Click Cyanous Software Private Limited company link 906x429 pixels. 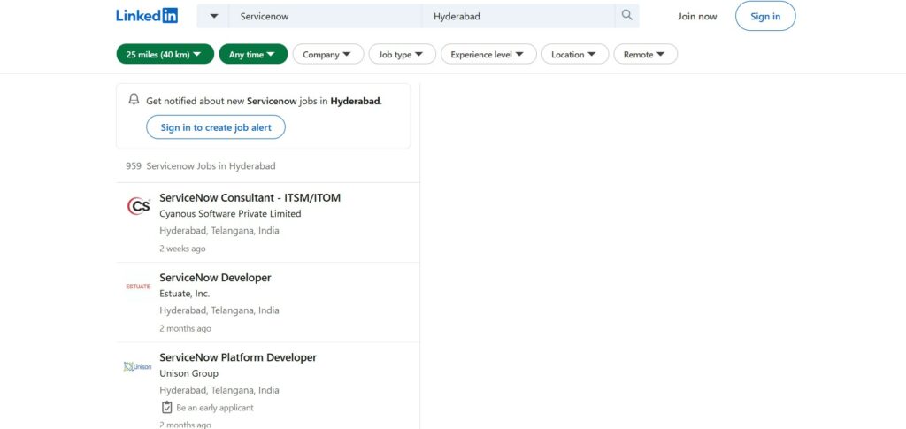tap(230, 214)
